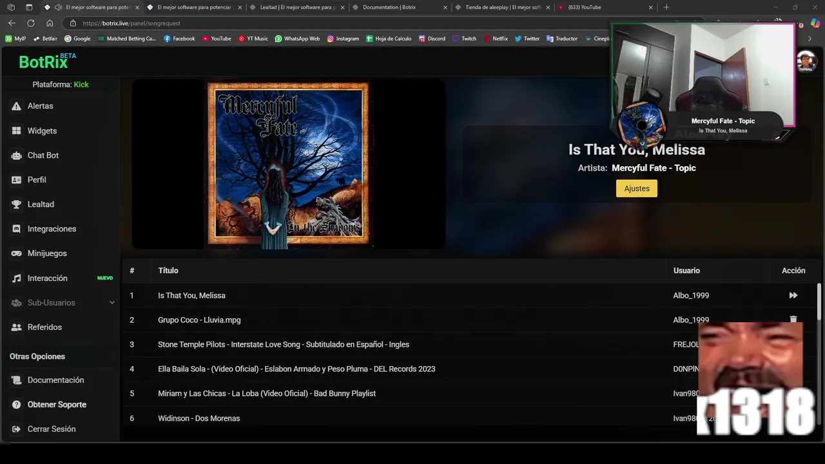Click the Ajustes button
825x464 pixels.
pyautogui.click(x=637, y=188)
